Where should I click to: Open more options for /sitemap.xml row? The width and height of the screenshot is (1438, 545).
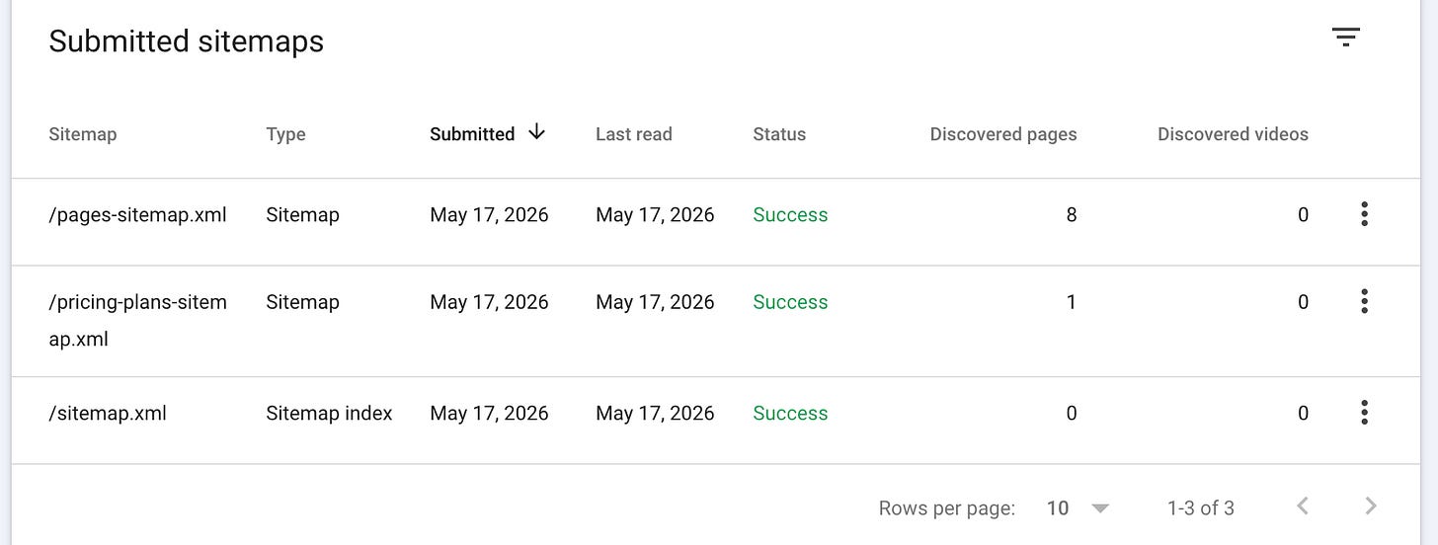coord(1364,413)
